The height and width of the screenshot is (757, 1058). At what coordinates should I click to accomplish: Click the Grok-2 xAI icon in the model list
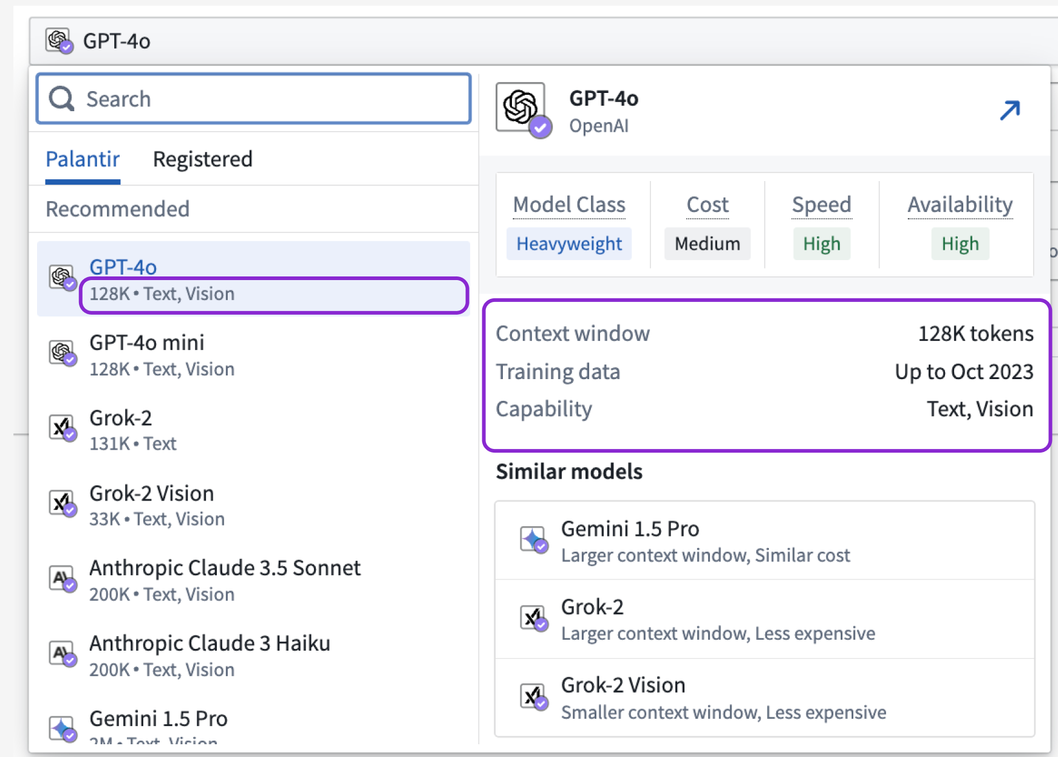[63, 428]
